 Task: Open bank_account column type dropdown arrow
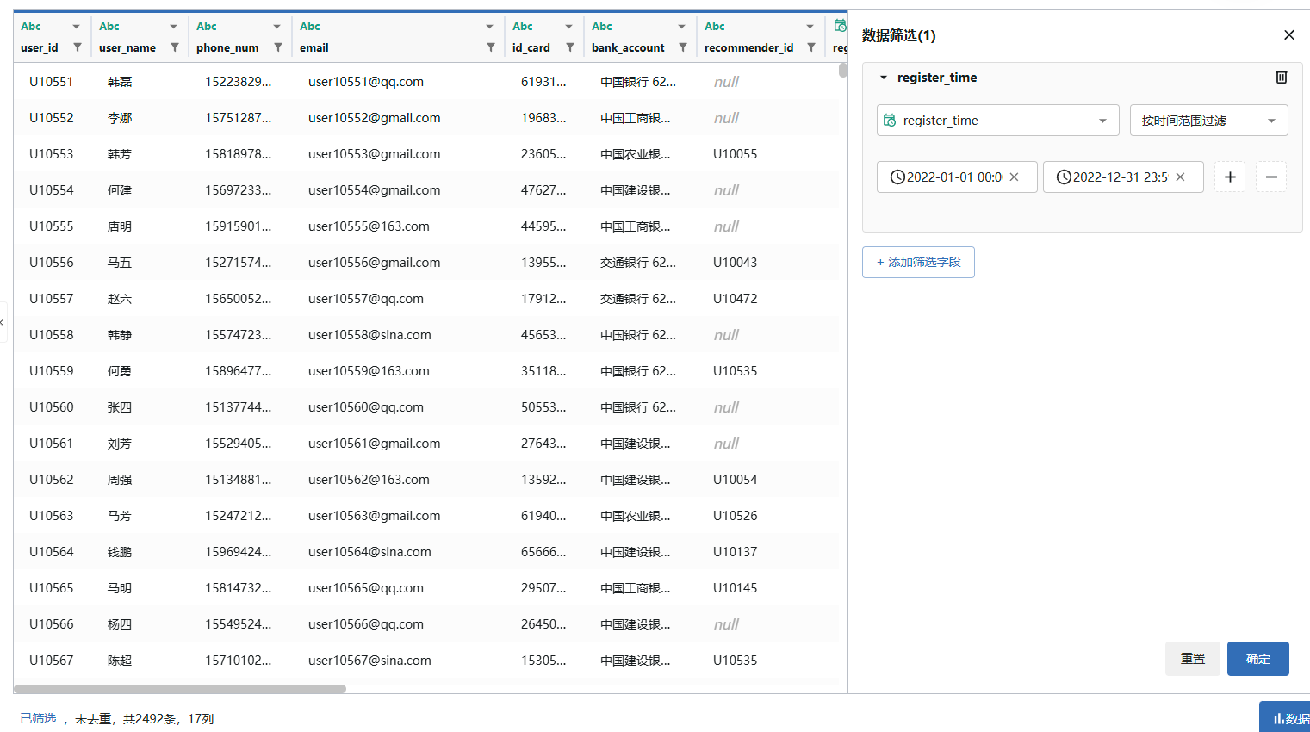(681, 27)
